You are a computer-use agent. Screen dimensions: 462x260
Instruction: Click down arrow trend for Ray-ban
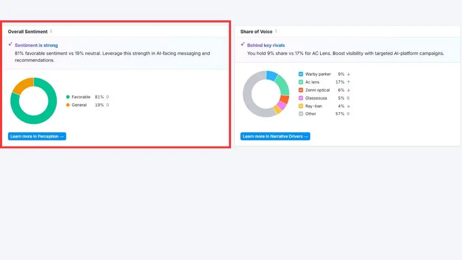pos(348,106)
